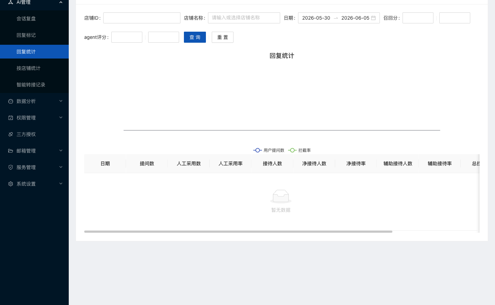Focus the agent评分 maximum input

164,37
